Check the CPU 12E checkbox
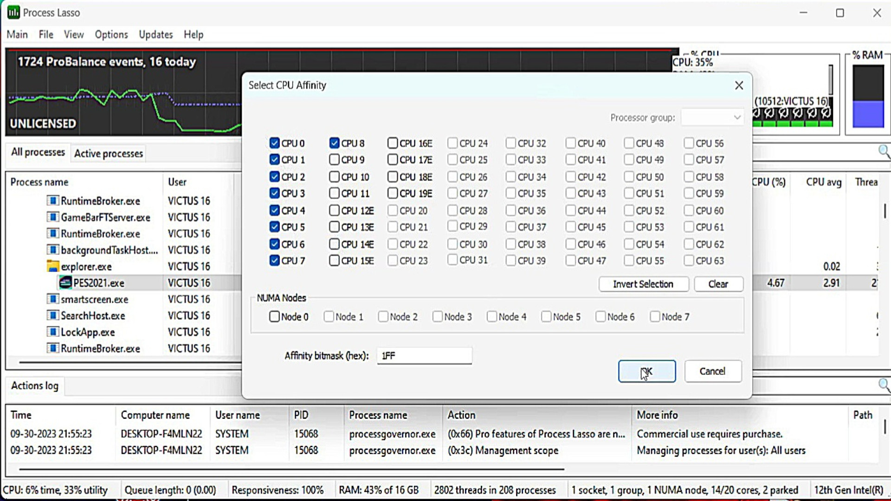The height and width of the screenshot is (501, 891). pyautogui.click(x=334, y=211)
